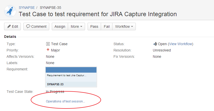Mark the test case as Fail
The height and width of the screenshot is (111, 214).
pos(107,26)
